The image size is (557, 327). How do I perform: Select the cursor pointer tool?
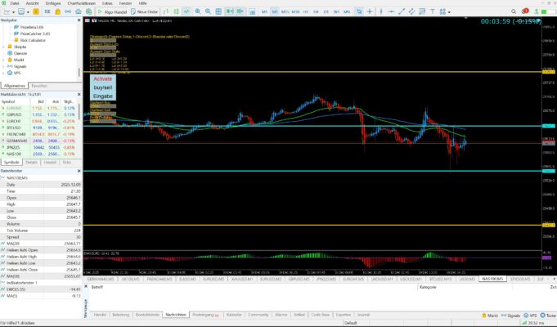pyautogui.click(x=359, y=11)
